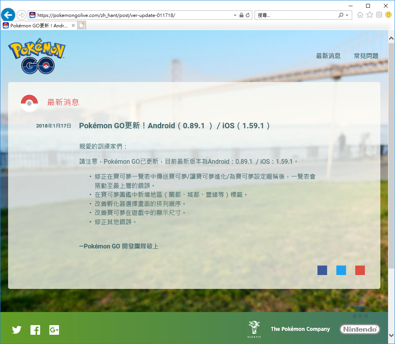This screenshot has width=395, height=344.
Task: Open the search provider dropdown arrow
Action: point(347,15)
